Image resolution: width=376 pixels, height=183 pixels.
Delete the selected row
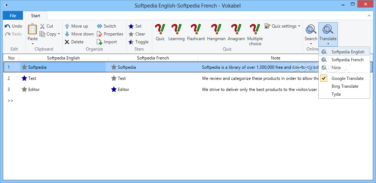click(74, 42)
